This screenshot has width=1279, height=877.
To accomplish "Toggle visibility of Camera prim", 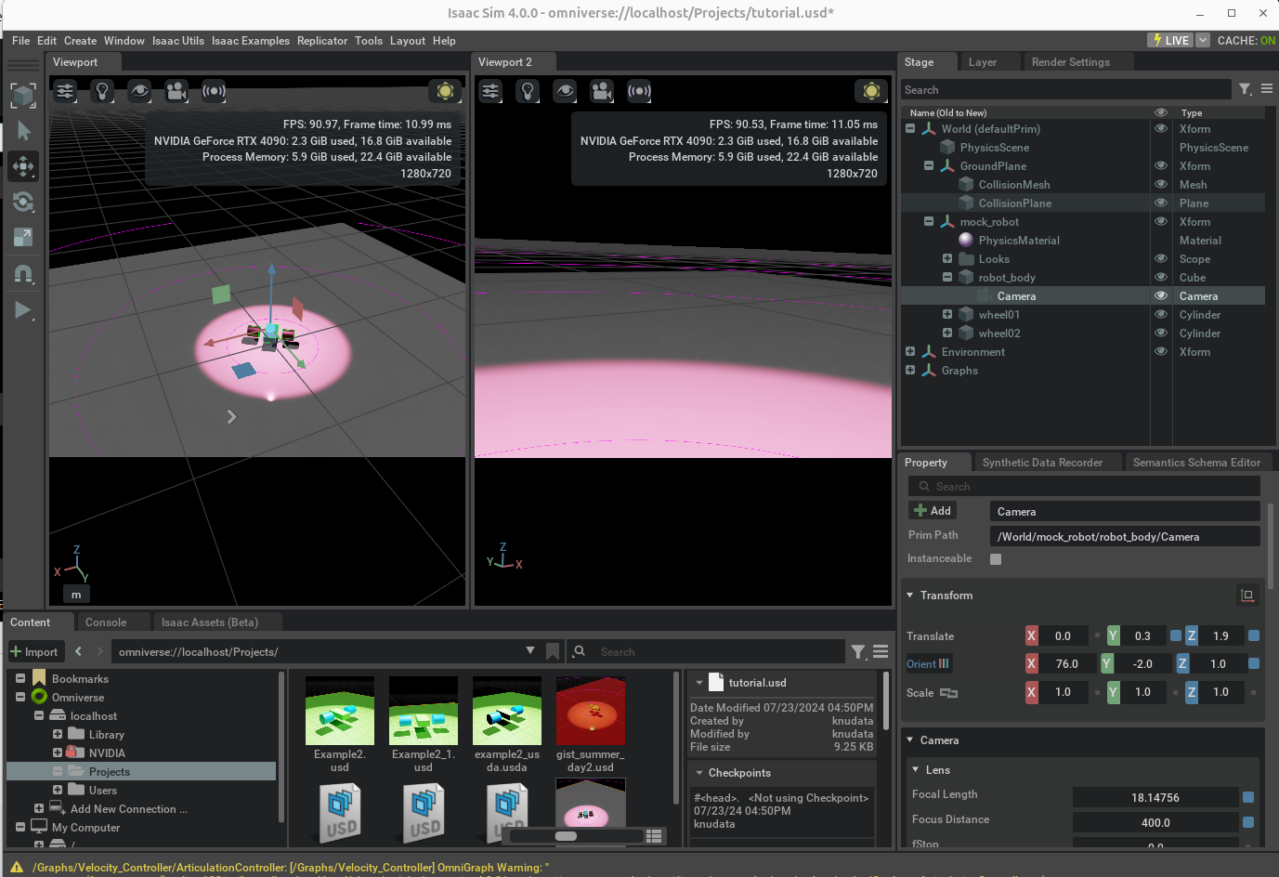I will coord(1161,296).
